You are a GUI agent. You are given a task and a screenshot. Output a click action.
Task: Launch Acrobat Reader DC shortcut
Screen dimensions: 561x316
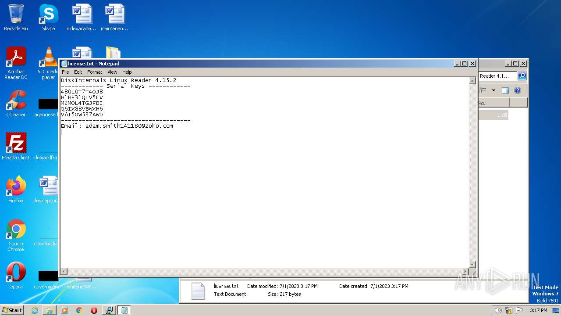[16, 64]
